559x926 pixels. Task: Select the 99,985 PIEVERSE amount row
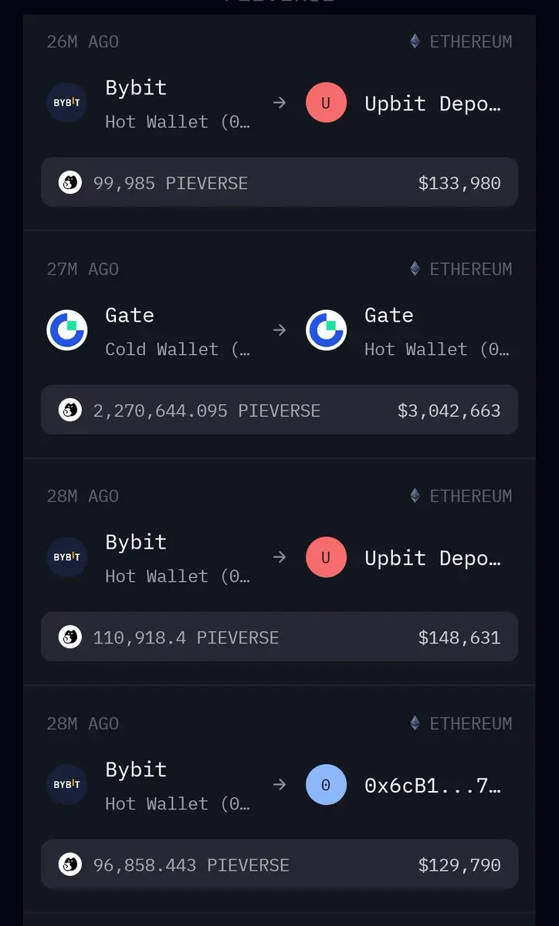point(279,183)
